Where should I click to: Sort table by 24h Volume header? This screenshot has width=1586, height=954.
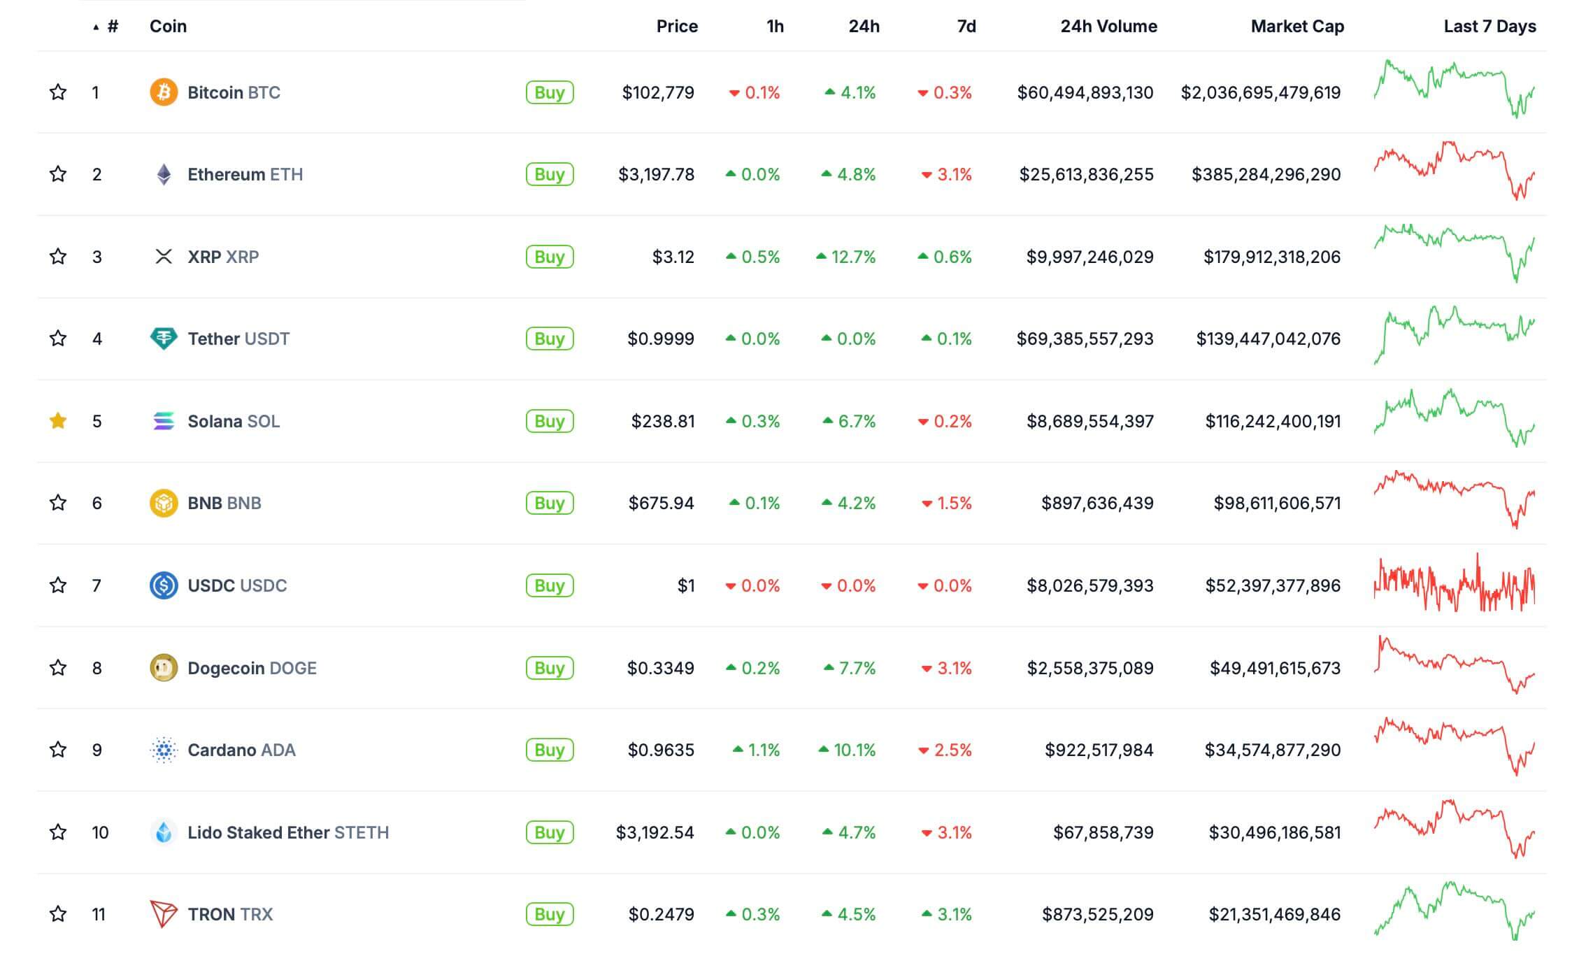coord(1108,27)
